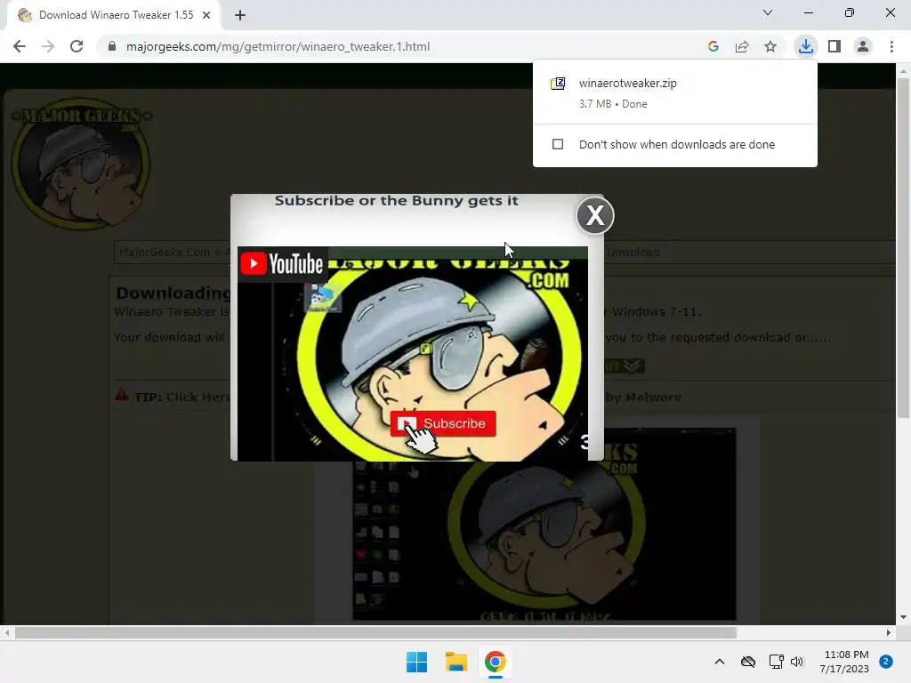The image size is (911, 683).
Task: Click the vertical page scrollbar thumb
Action: coord(903,247)
